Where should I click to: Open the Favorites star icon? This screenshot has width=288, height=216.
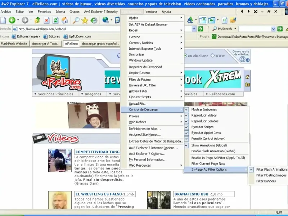(x=85, y=21)
